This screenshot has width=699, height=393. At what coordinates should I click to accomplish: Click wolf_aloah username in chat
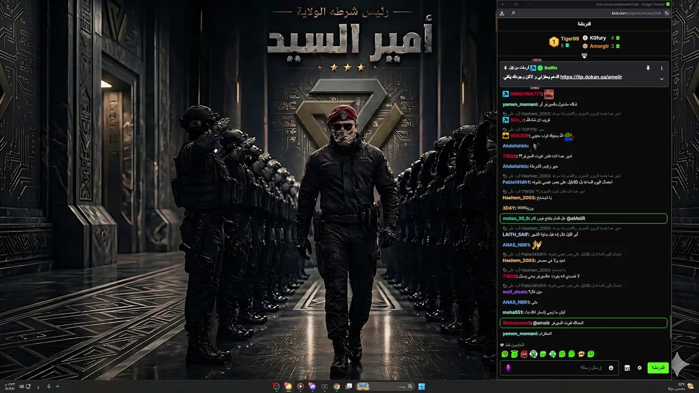point(515,291)
